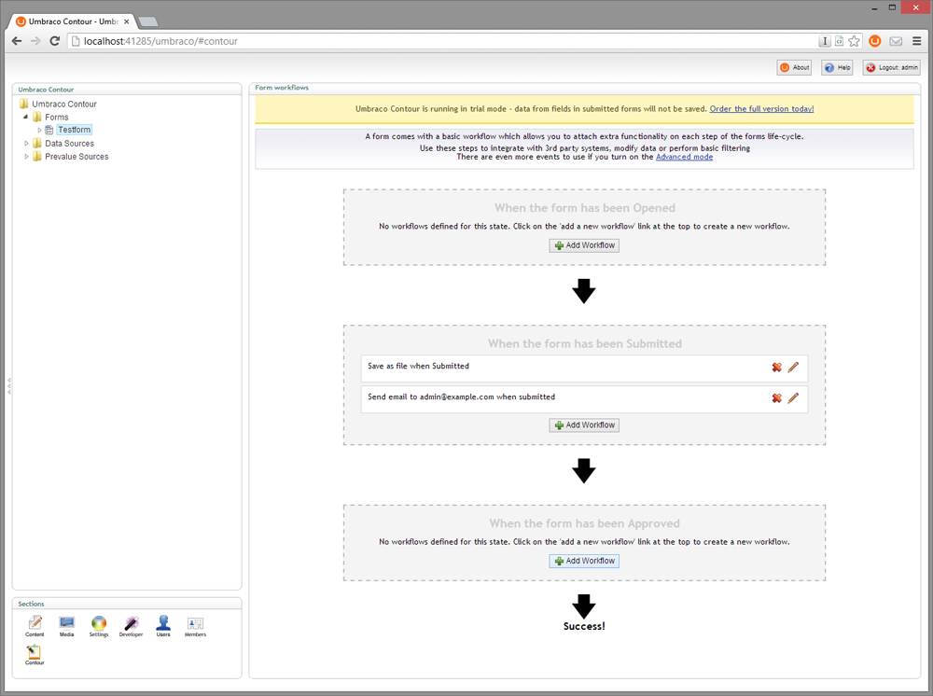Select the Umbraco Contour browser tab
Screen dimensions: 933x696
(x=73, y=21)
